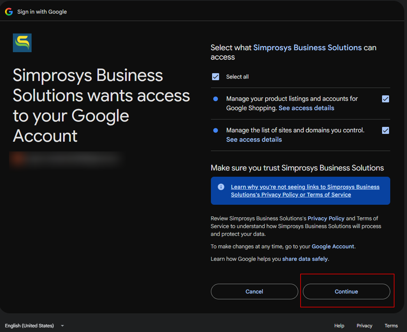Click the 'Sign in with Google' text
This screenshot has height=332, width=407.
coord(42,12)
